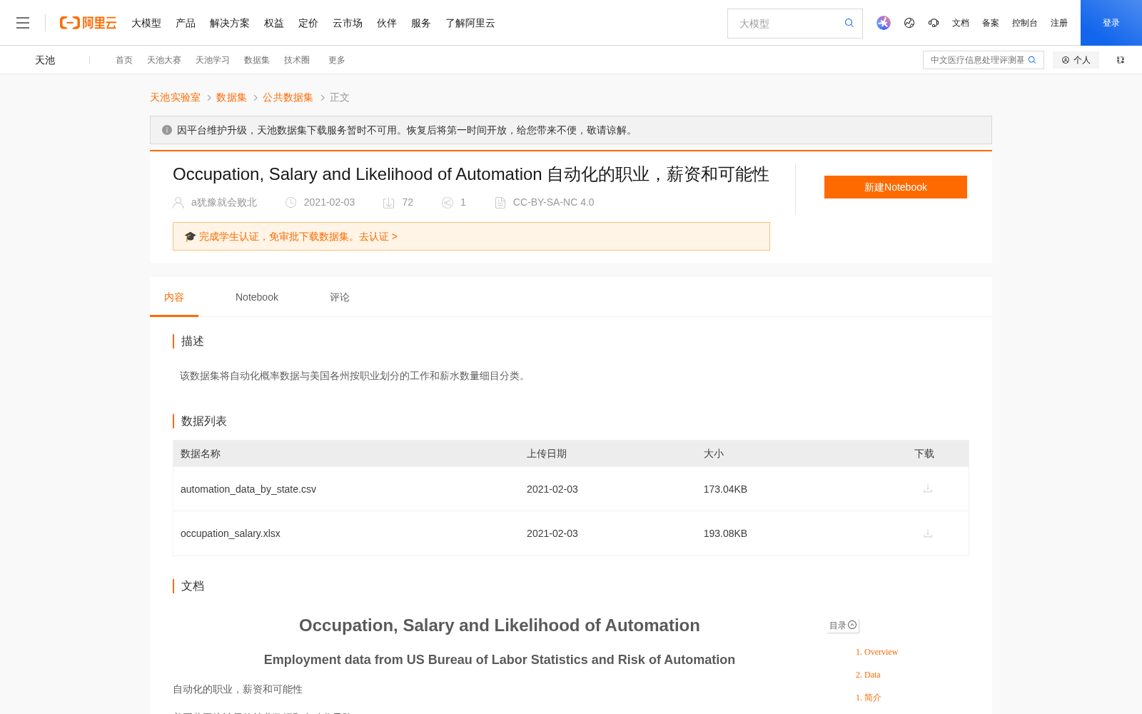Screen dimensions: 1142x714
Task: Click the 新建Notebook button
Action: (896, 187)
